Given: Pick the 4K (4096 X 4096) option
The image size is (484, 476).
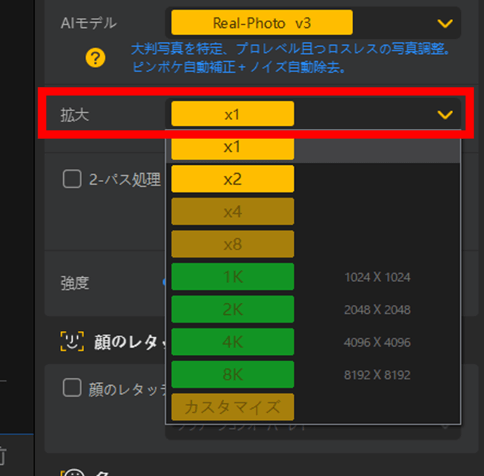Looking at the screenshot, I should click(232, 343).
